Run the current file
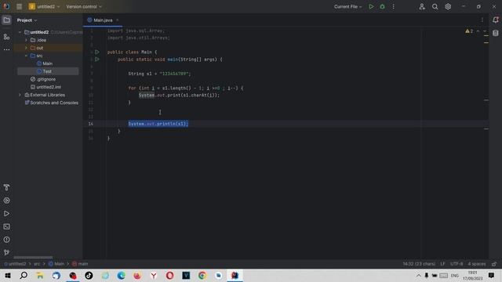502x282 pixels. [371, 6]
